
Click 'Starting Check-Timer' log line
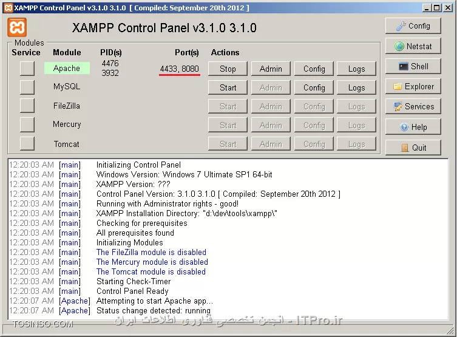coord(134,281)
